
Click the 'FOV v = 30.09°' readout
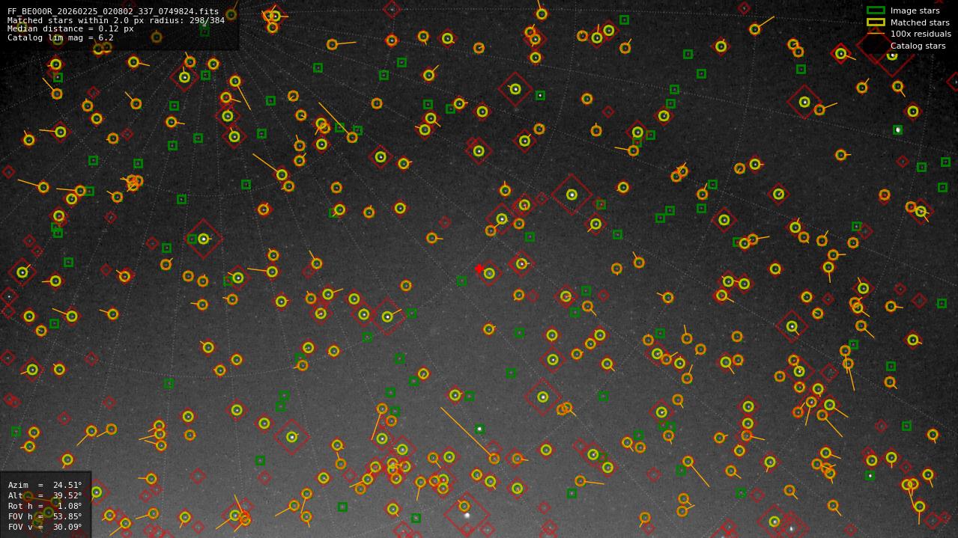[x=45, y=527]
